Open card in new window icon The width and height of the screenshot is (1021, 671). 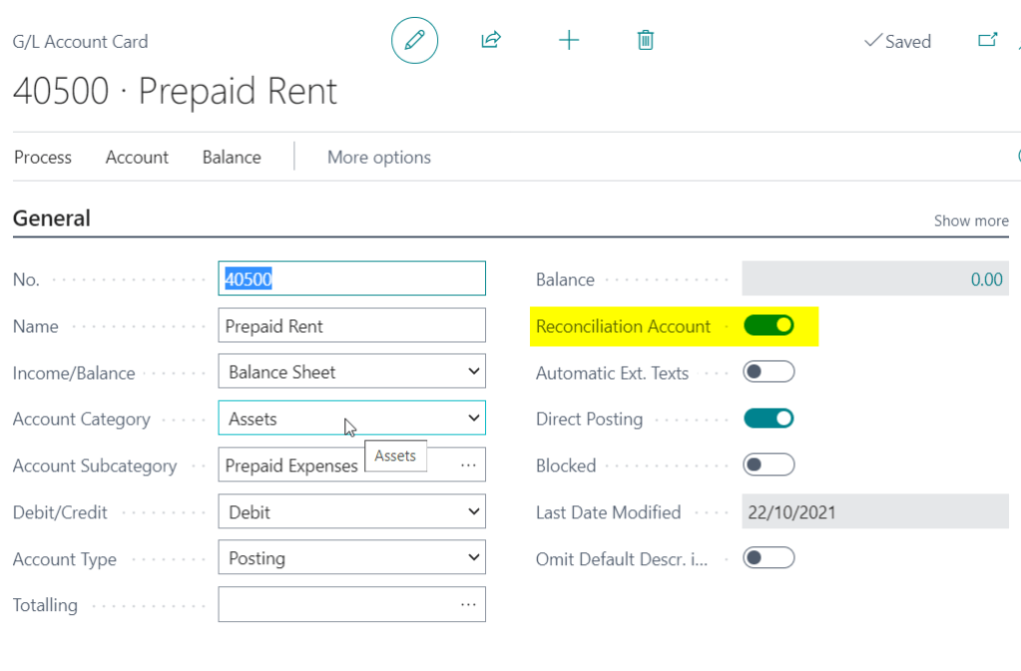point(987,40)
